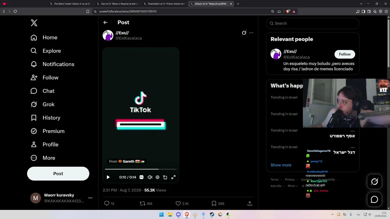
Task: Open Brave Rewards triangle icon
Action: coord(294,12)
